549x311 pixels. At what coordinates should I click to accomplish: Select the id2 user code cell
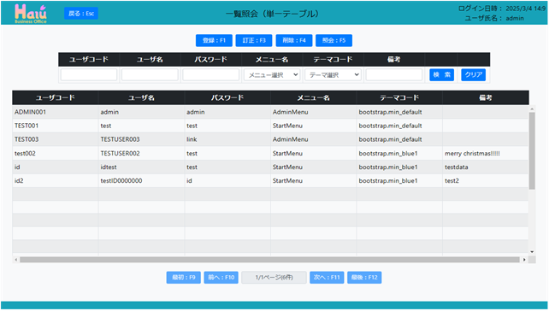coord(56,180)
